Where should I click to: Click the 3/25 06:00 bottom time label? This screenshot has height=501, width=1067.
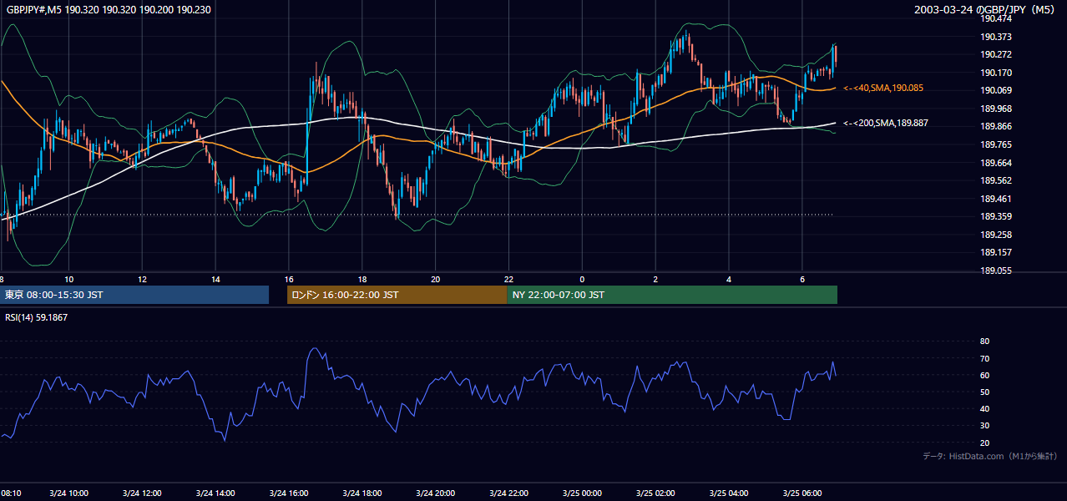point(802,493)
